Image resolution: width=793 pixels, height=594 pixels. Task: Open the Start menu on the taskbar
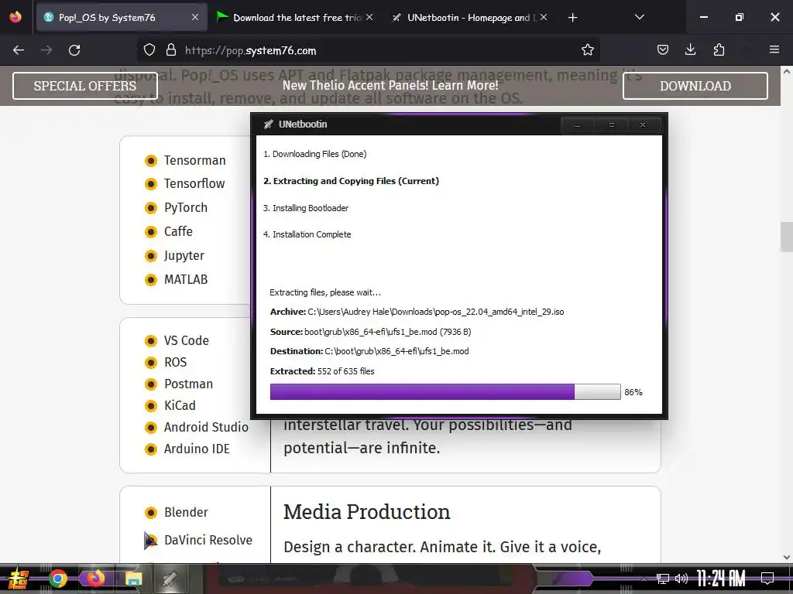click(19, 579)
